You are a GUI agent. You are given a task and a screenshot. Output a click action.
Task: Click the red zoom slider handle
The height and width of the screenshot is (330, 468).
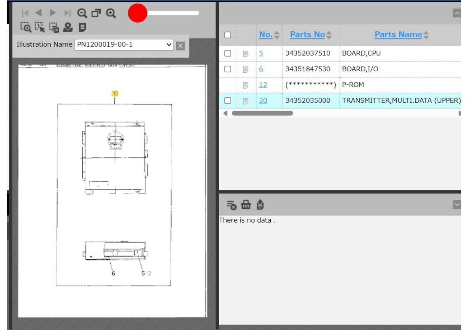pyautogui.click(x=137, y=13)
